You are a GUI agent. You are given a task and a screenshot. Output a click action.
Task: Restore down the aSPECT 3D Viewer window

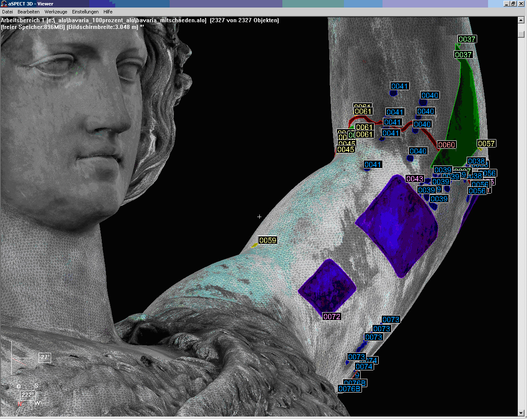tap(513, 4)
